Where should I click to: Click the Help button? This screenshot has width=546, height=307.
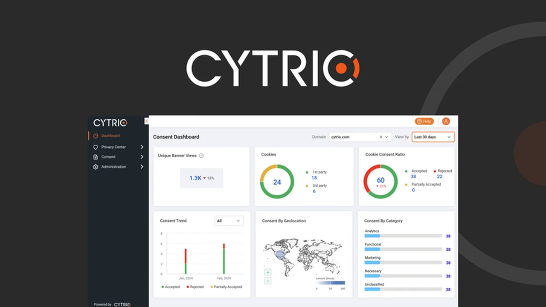pyautogui.click(x=424, y=121)
